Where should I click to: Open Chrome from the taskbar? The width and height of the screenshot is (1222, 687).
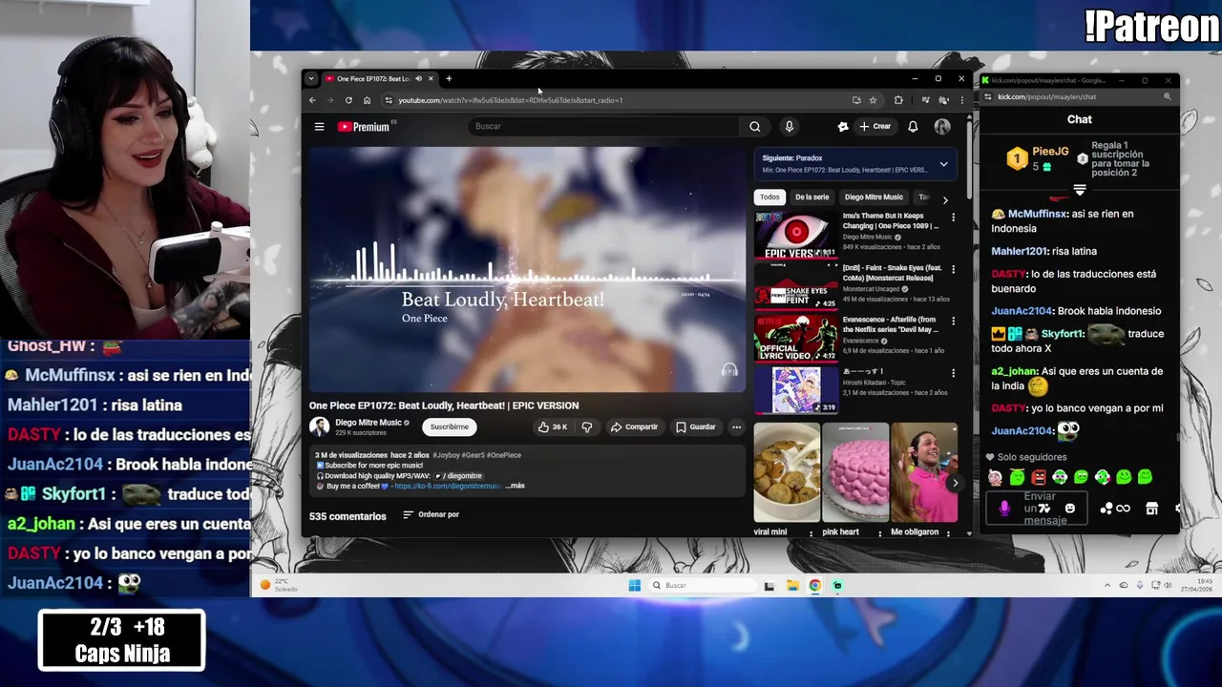tap(814, 585)
